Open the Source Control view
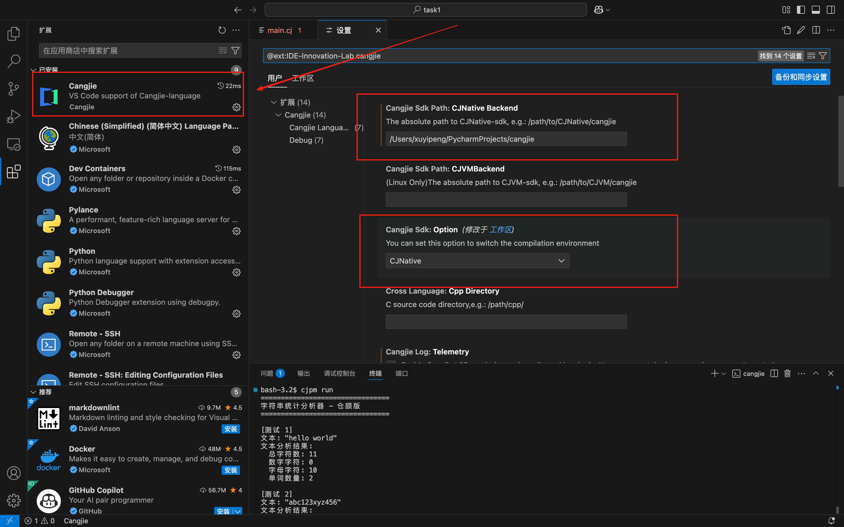Viewport: 844px width, 527px height. (13, 89)
